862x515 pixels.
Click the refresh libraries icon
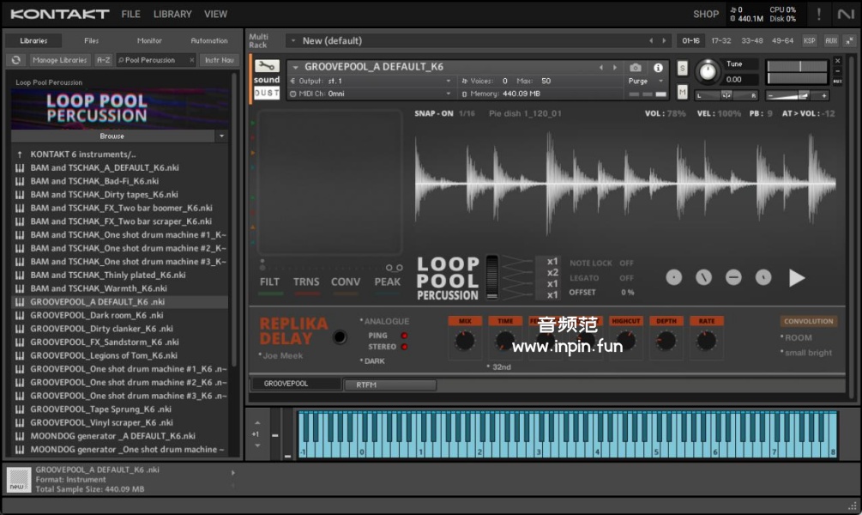coord(15,60)
